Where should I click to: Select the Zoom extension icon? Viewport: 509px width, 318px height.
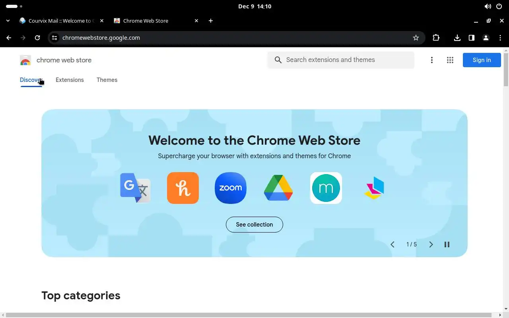click(x=231, y=188)
